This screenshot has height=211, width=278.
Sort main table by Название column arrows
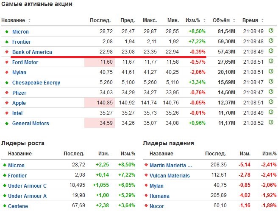tap(29, 20)
